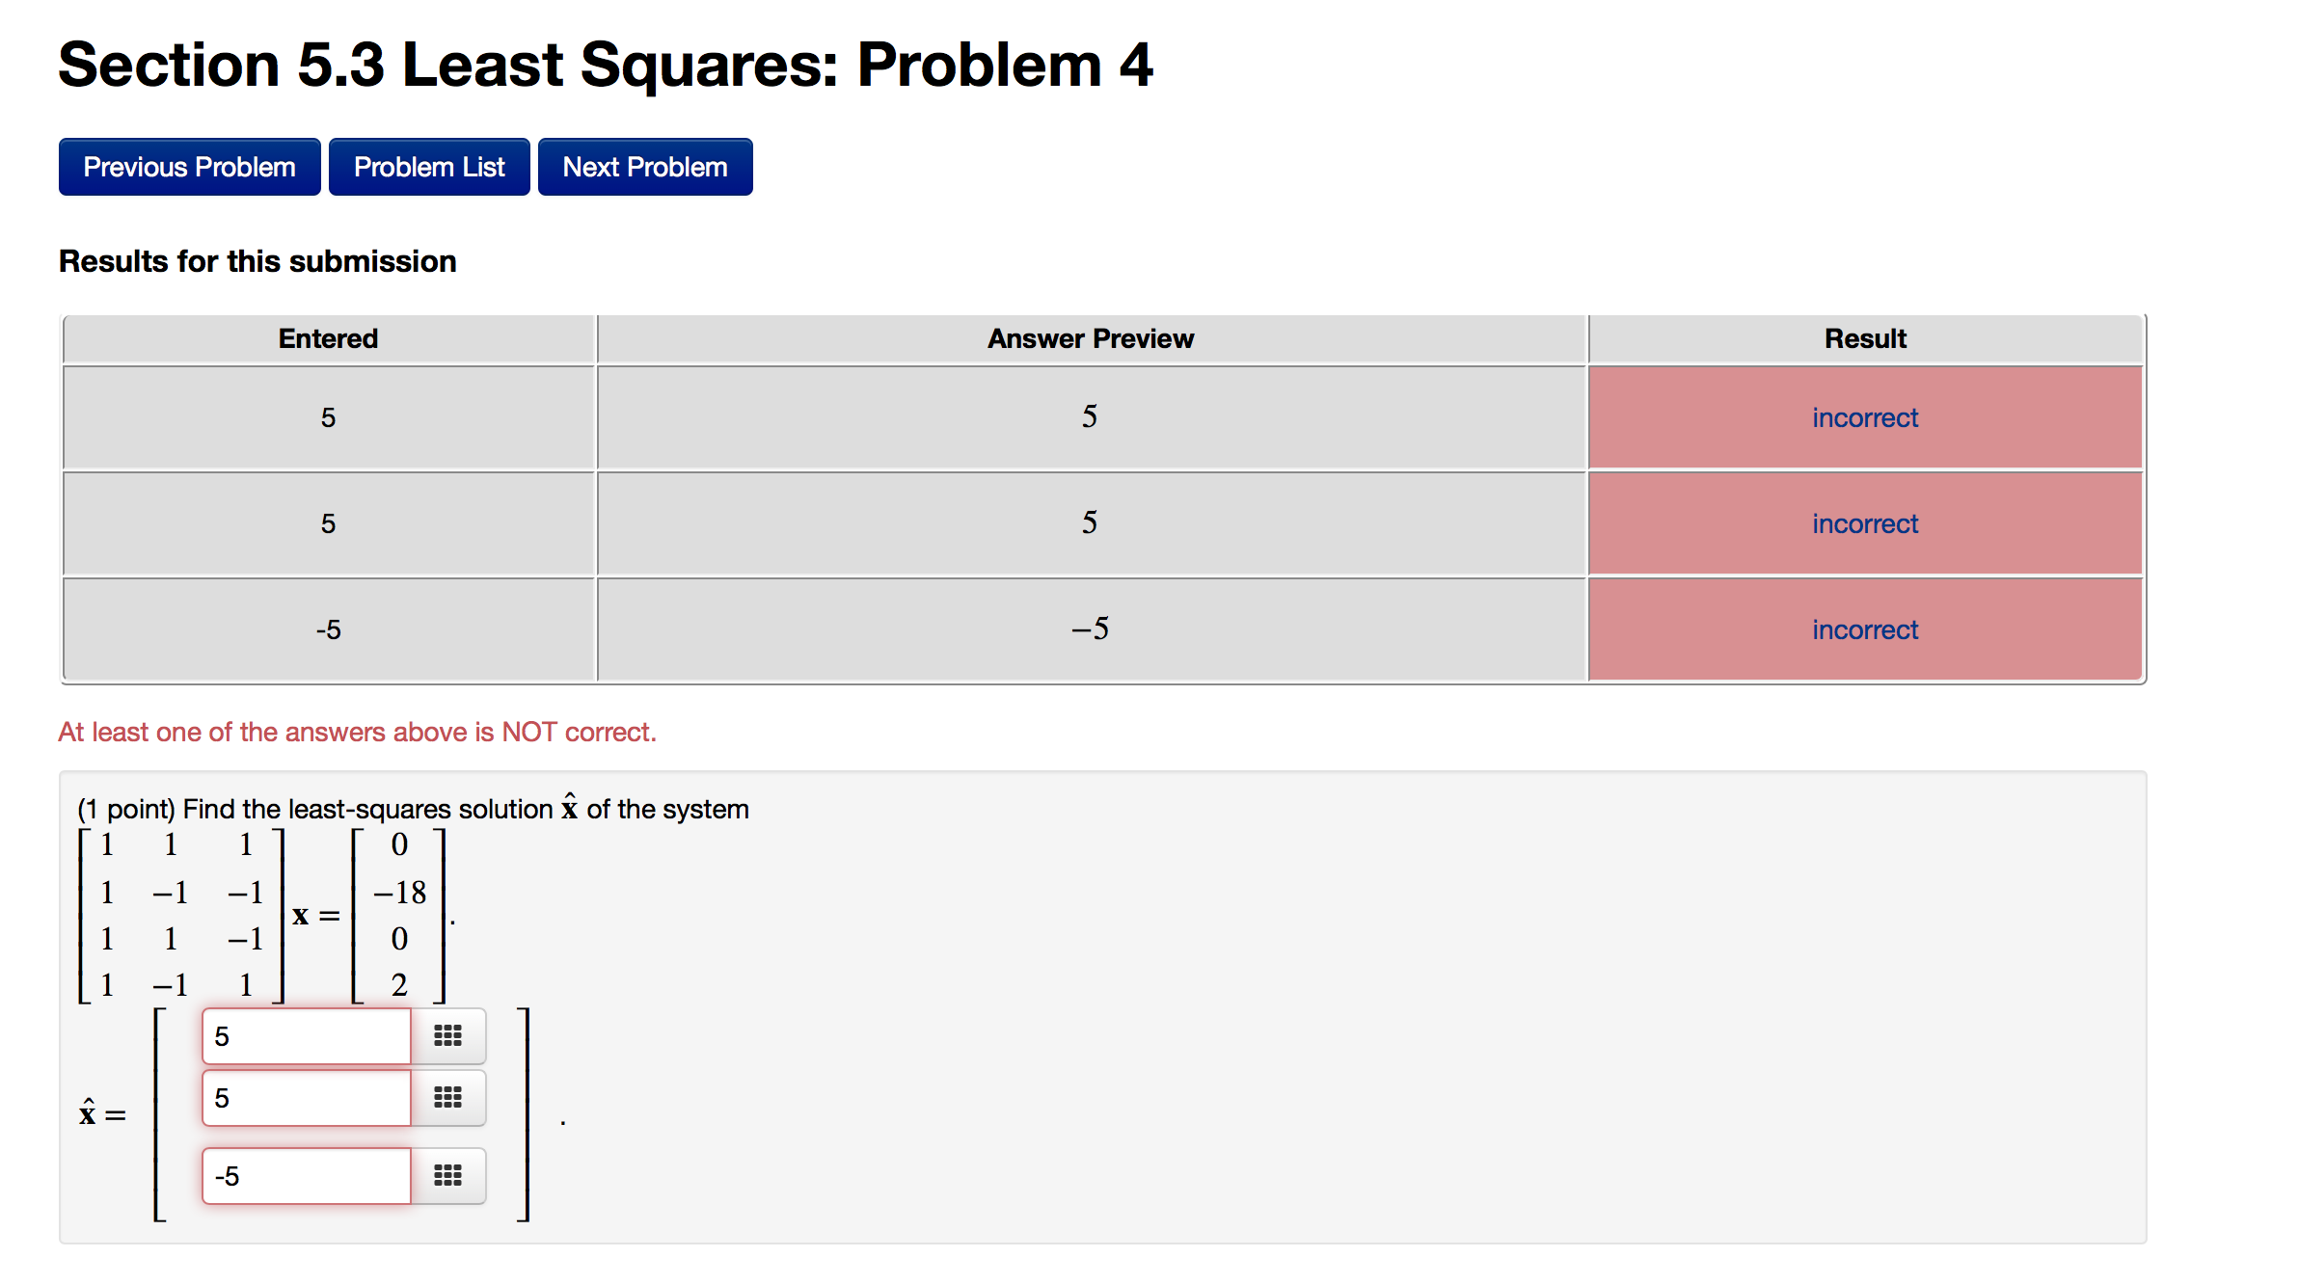The width and height of the screenshot is (2299, 1284).
Task: Click the 'Result' column header
Action: tap(1864, 338)
